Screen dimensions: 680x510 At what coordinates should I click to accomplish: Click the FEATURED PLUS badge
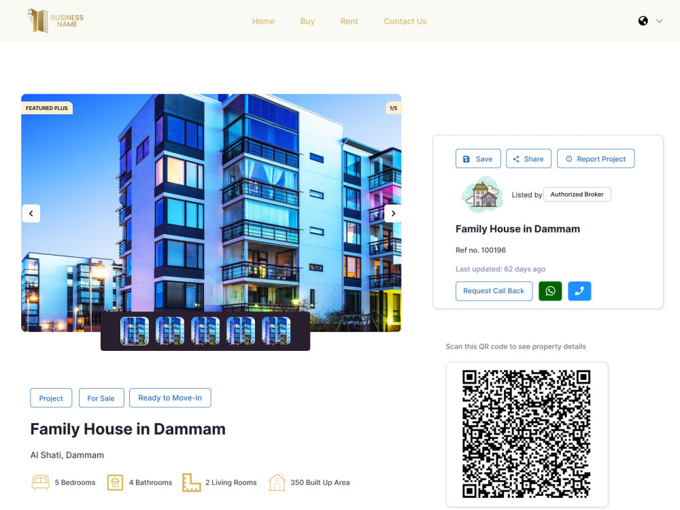click(47, 108)
